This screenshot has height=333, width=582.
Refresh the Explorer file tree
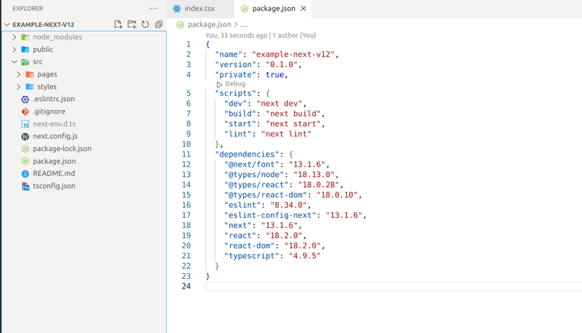[145, 25]
